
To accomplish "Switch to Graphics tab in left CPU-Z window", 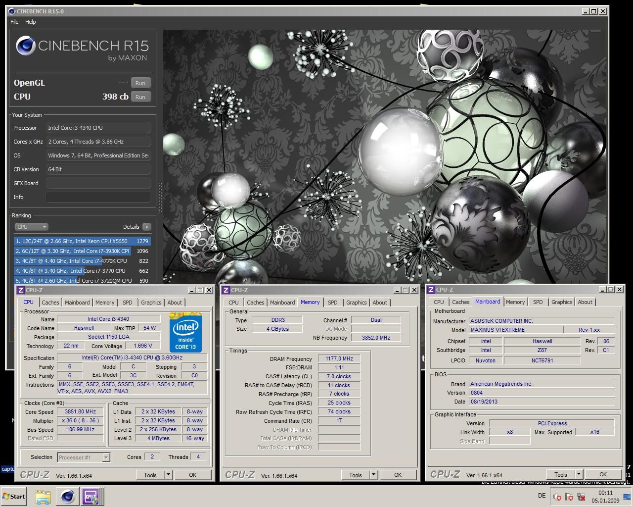I will (x=151, y=303).
